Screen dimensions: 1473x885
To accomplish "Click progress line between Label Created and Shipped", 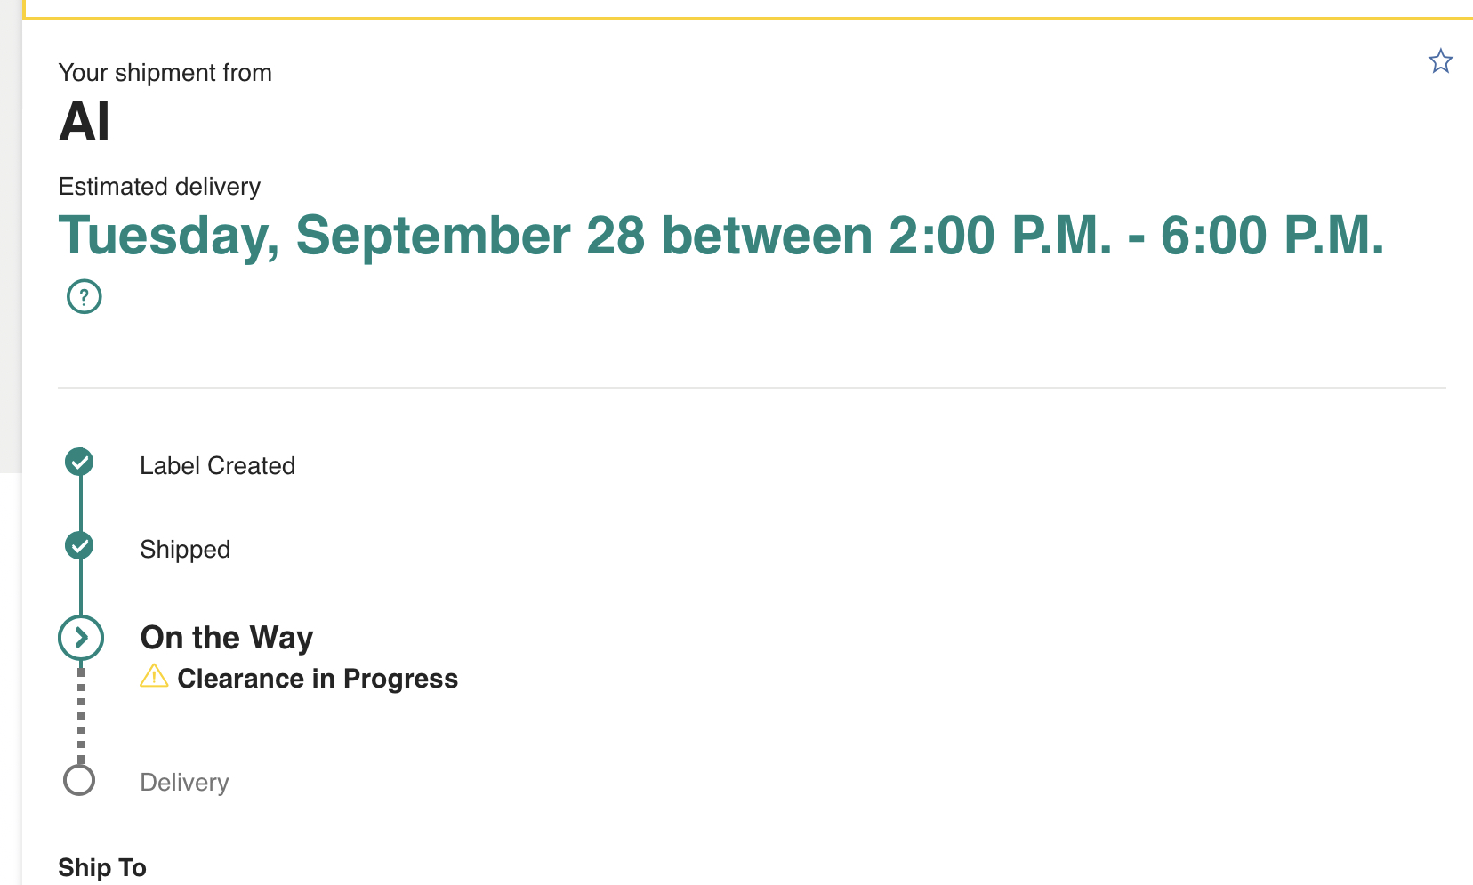I will tap(81, 503).
